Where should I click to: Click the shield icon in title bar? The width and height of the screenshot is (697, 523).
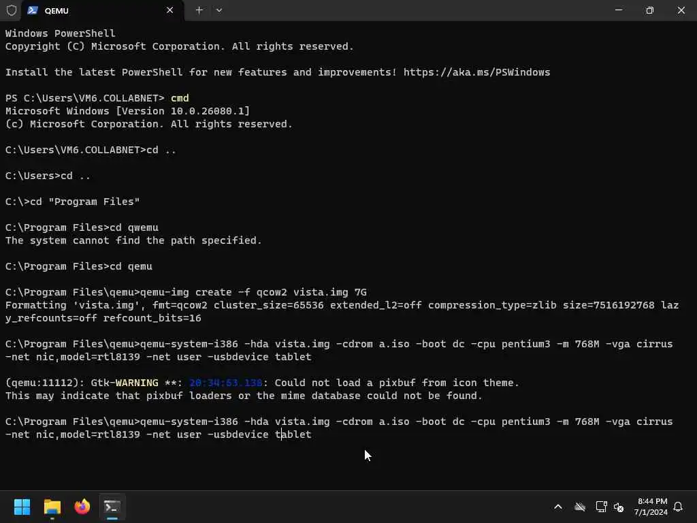12,10
